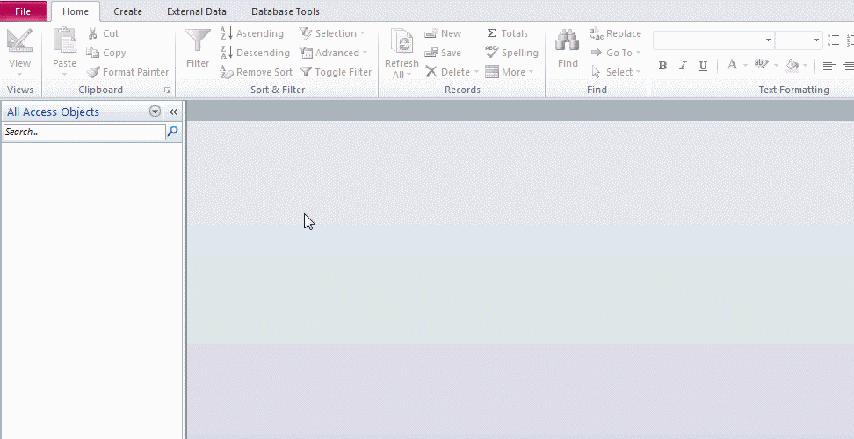Create a New record
Screen dimensions: 854x439
[x=444, y=33]
